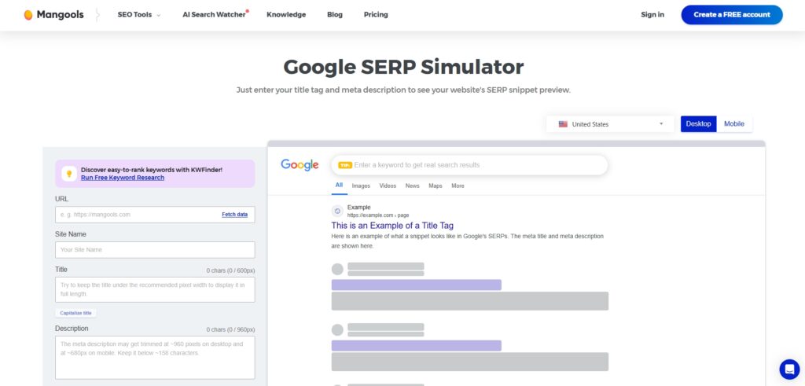The image size is (805, 386).
Task: Open the SEO Tools dropdown menu
Action: [x=138, y=15]
